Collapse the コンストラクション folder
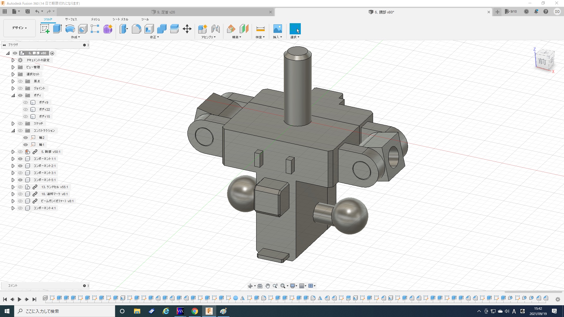The width and height of the screenshot is (564, 317). 13,131
